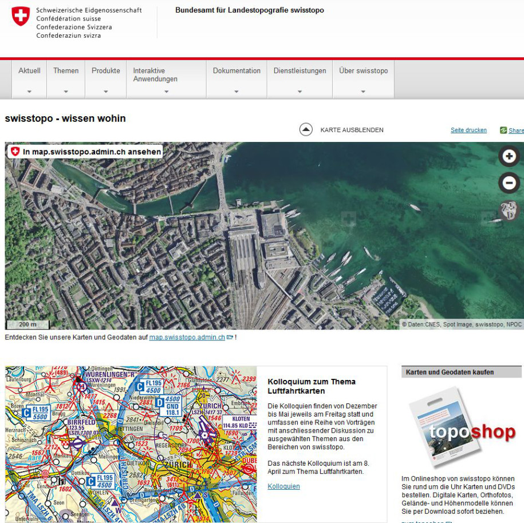524x523 pixels.
Task: Expand the Themen menu arrow
Action: [66, 92]
